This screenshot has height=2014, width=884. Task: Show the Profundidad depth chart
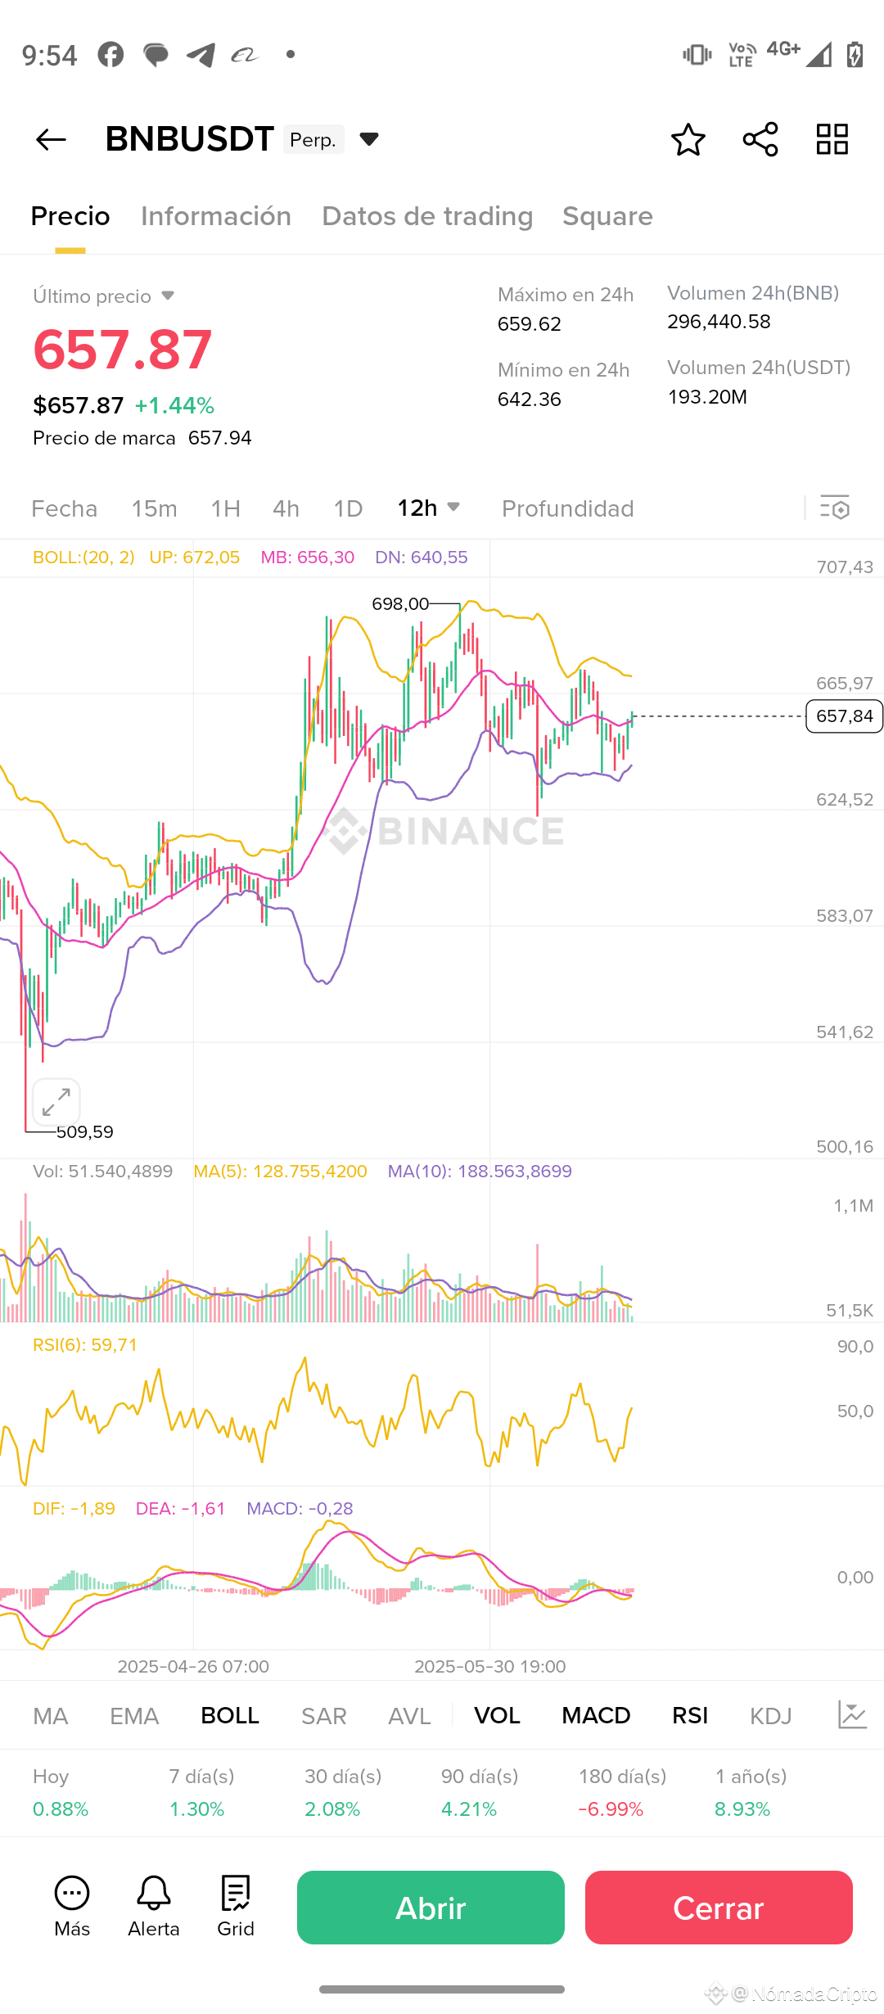point(568,508)
